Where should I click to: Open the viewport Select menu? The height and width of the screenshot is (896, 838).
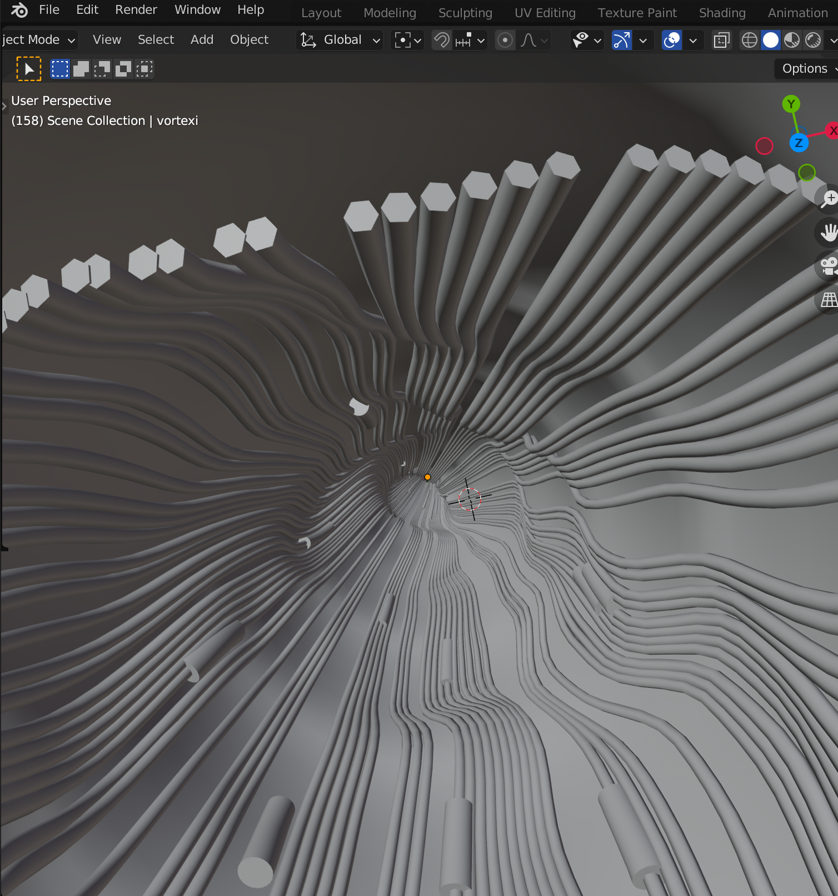[156, 40]
